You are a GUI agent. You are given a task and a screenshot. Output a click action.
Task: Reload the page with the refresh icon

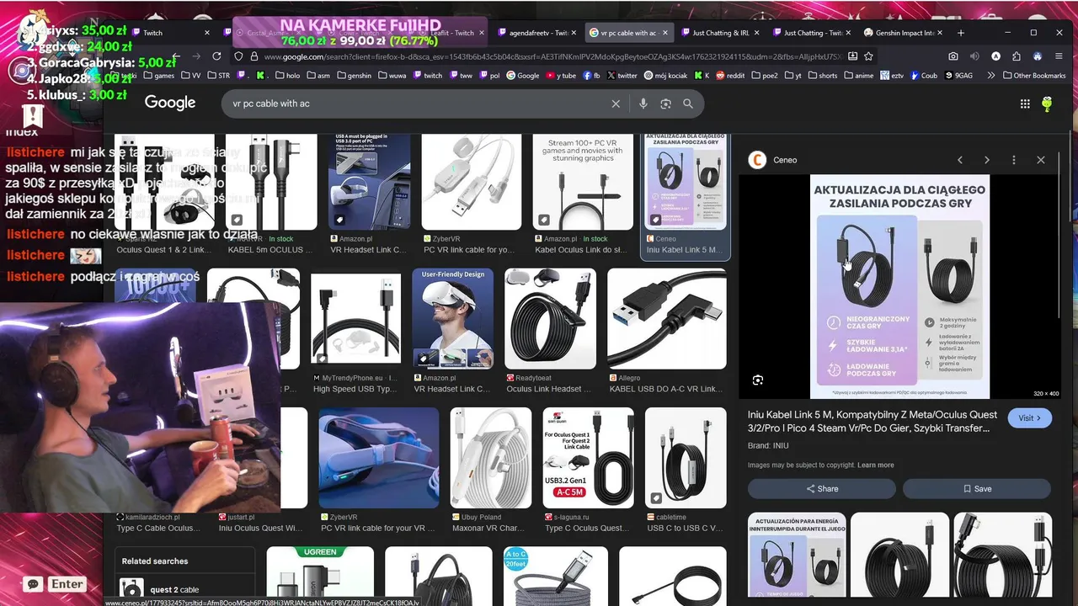(216, 56)
